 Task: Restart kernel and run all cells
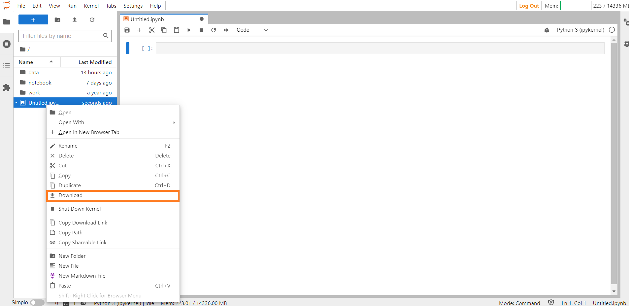[226, 30]
